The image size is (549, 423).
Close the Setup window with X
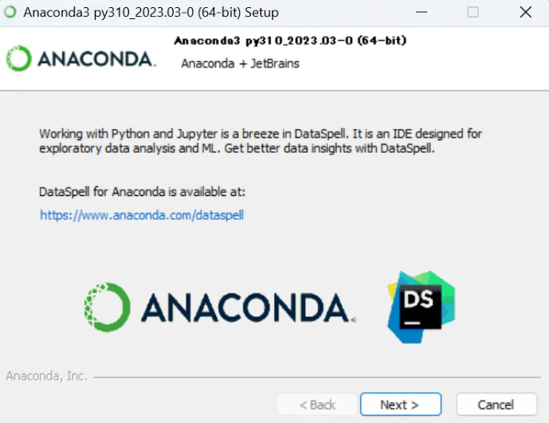tap(526, 12)
